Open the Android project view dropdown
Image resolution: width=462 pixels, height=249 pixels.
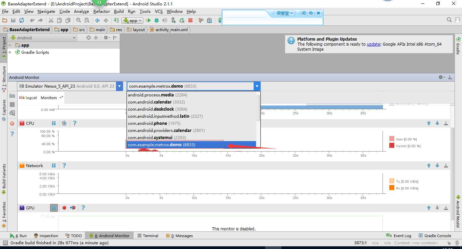[43, 38]
